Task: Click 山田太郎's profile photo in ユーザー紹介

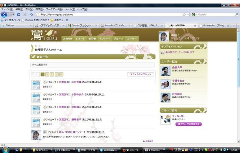Action: tap(166, 71)
